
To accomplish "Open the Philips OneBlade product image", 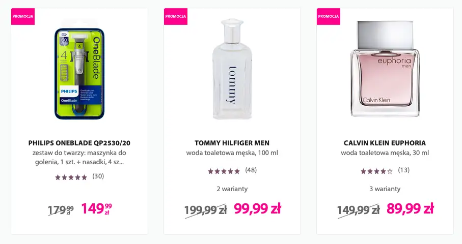I will coord(79,73).
